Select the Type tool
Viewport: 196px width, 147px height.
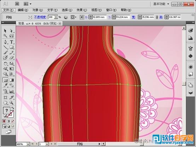[x=12, y=42]
